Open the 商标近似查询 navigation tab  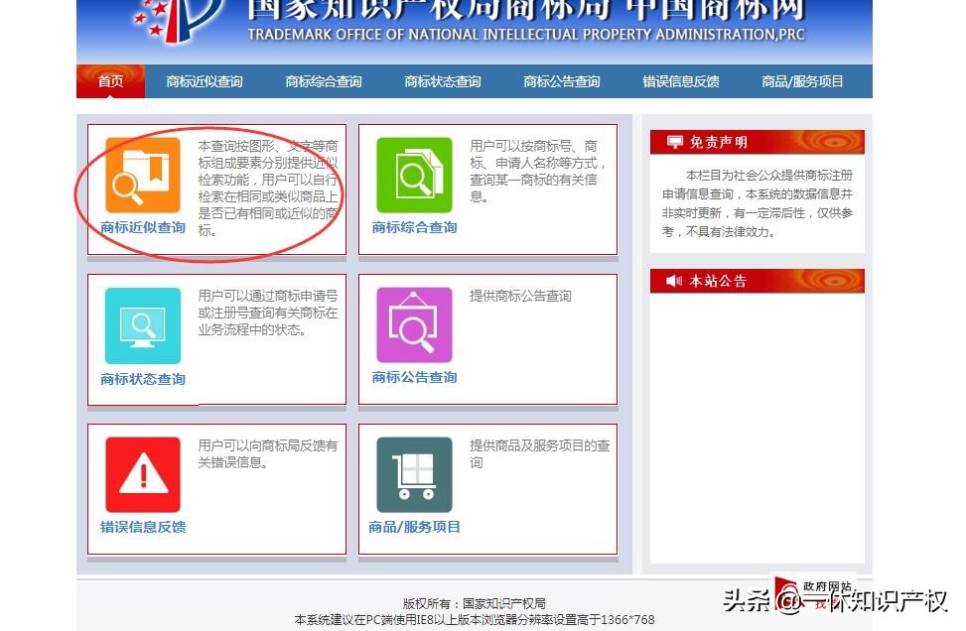click(208, 81)
